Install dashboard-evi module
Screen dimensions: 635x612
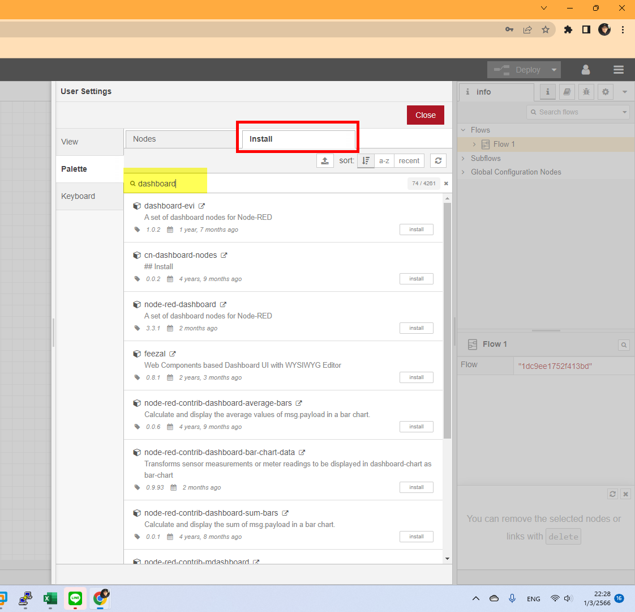point(417,229)
